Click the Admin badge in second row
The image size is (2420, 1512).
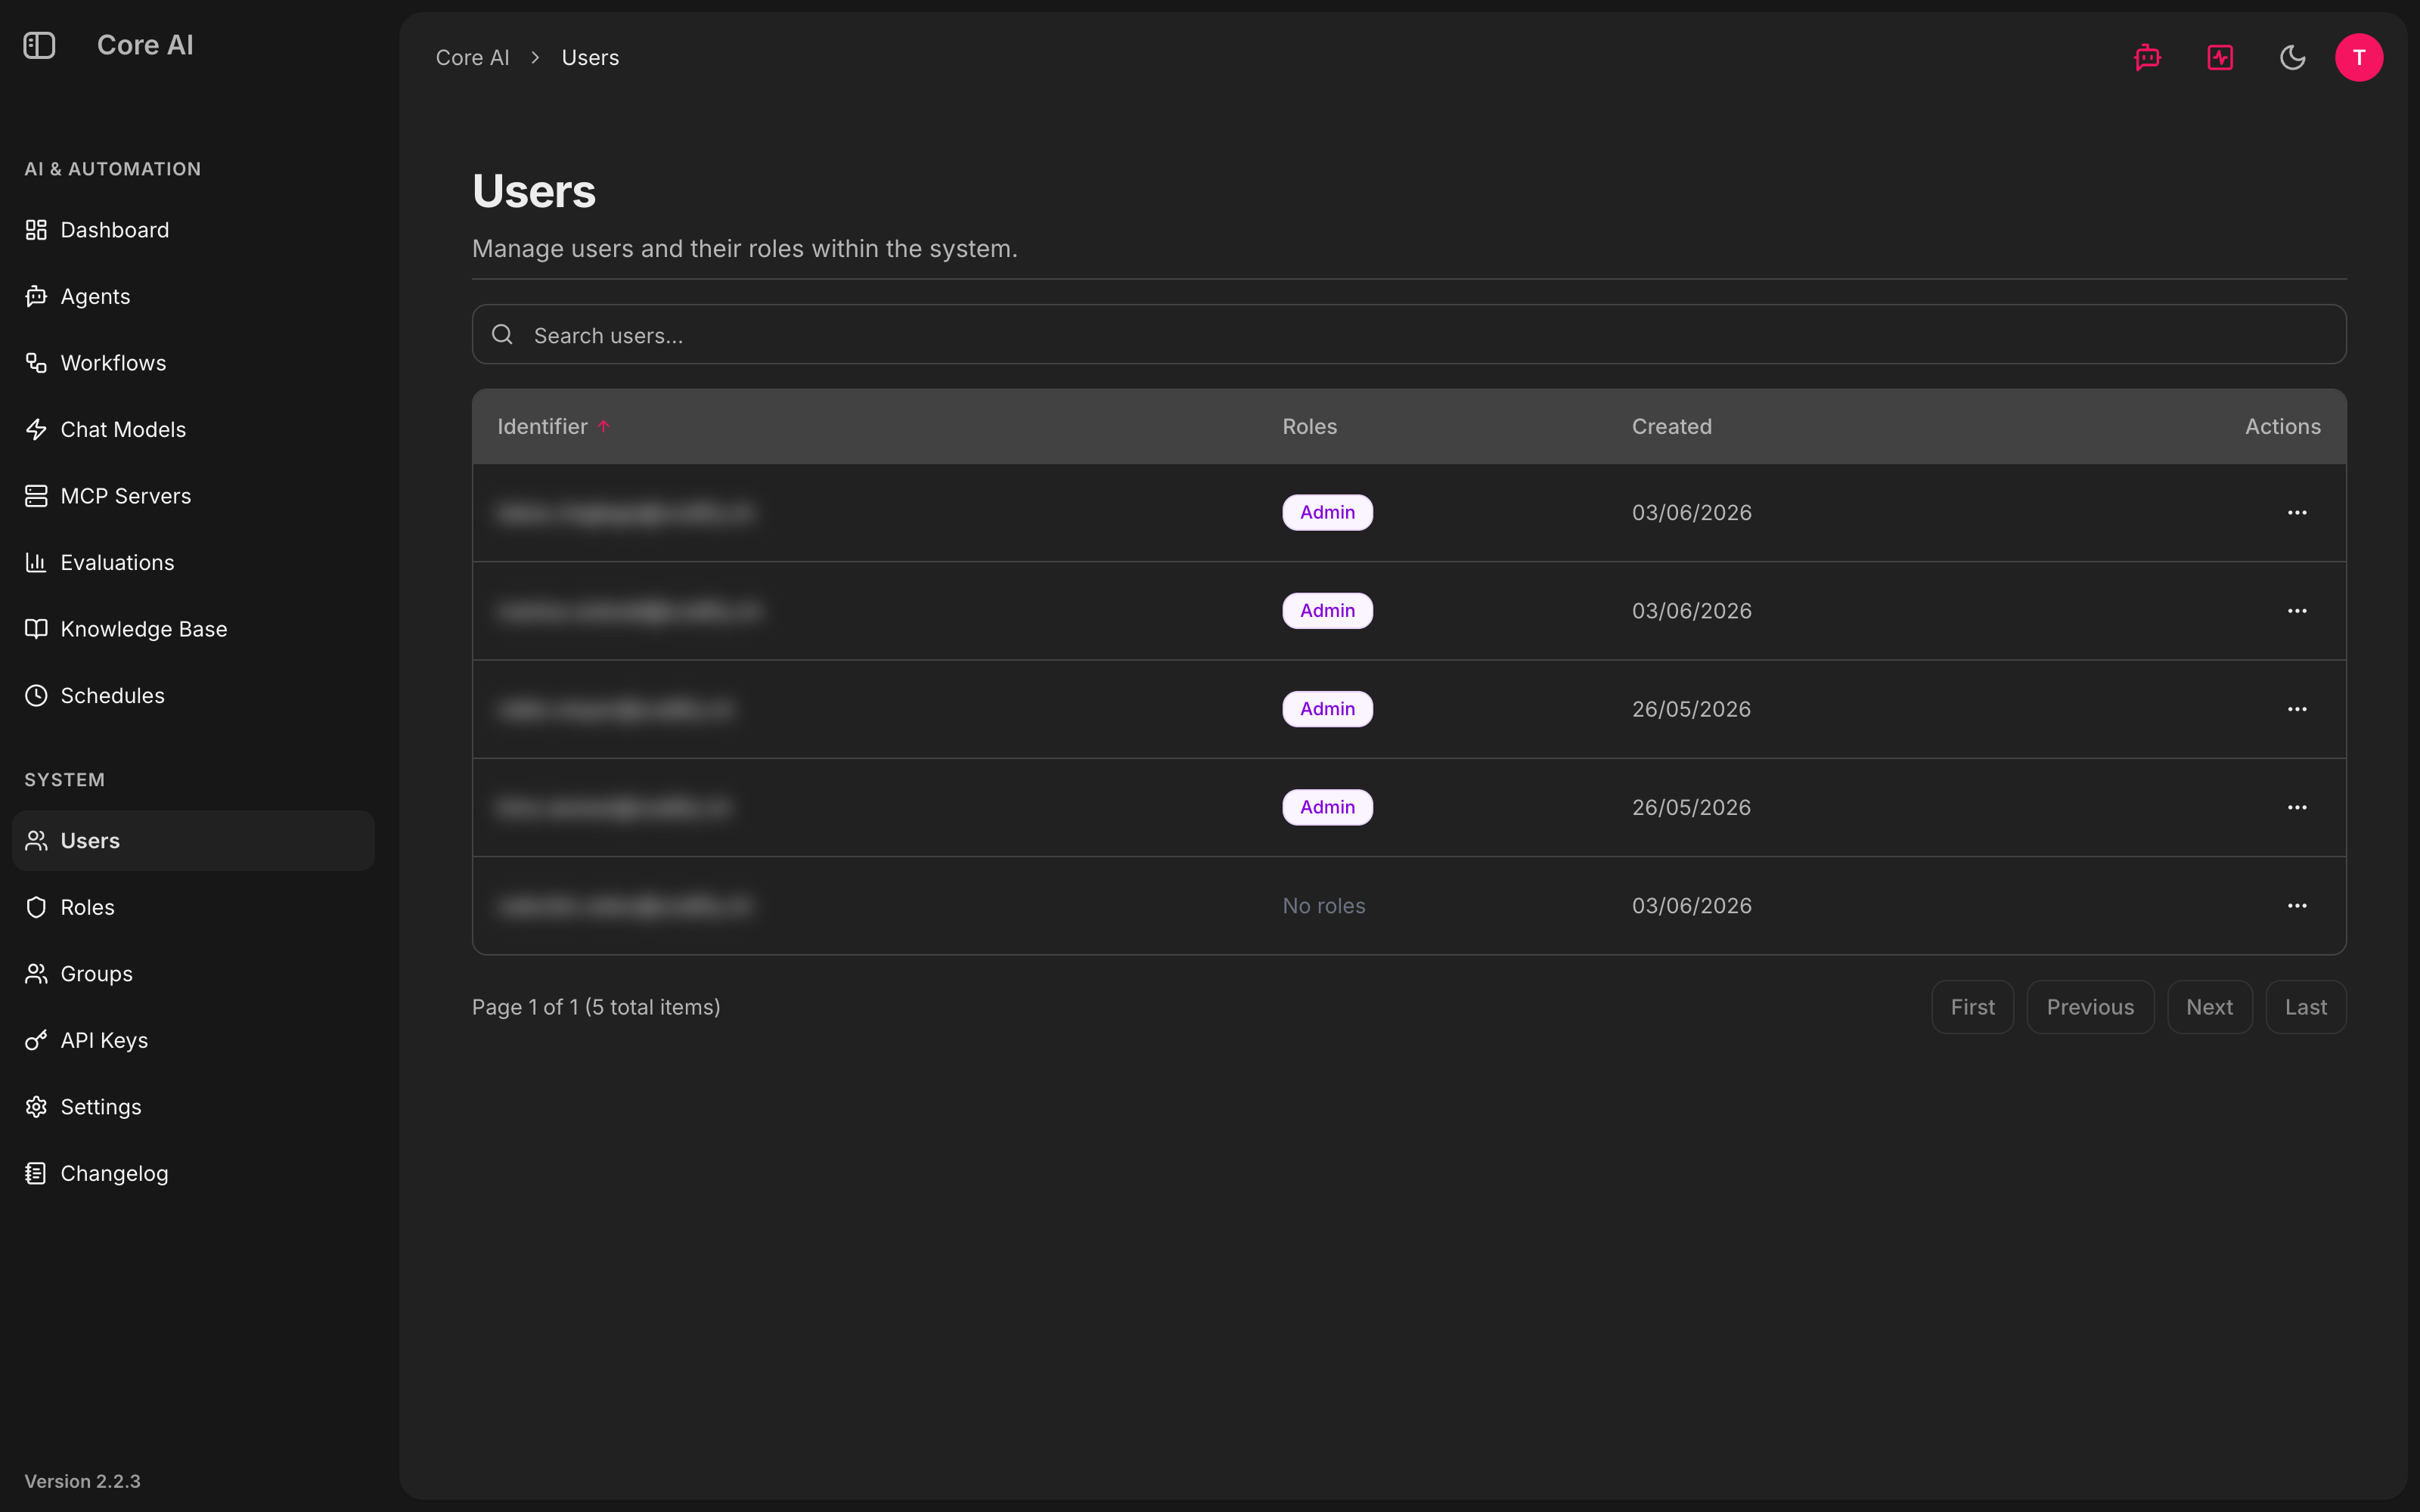click(x=1327, y=611)
